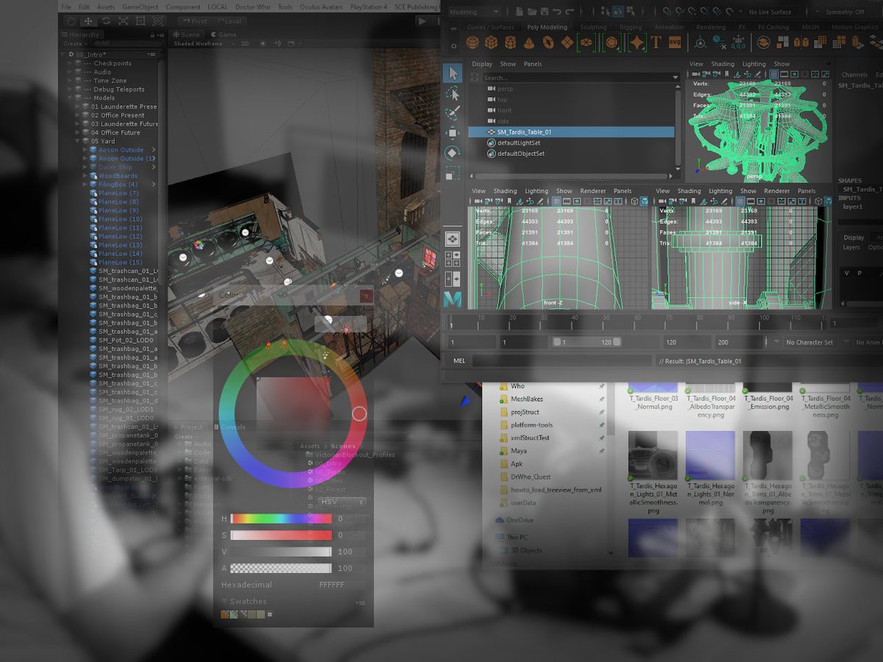Open Unity's GameObject menu
Image resolution: width=883 pixels, height=662 pixels.
tap(140, 7)
